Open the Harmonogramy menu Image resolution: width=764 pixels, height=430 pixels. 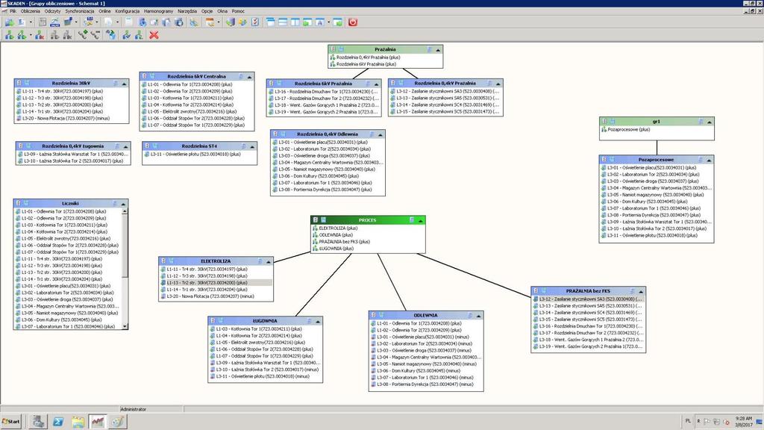(x=158, y=10)
